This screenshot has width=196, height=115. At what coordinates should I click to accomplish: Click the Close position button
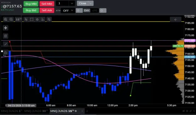click(82, 3)
